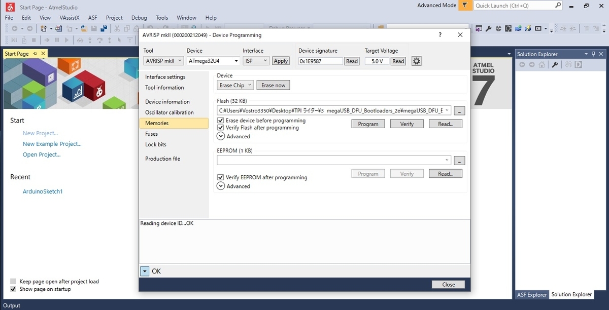Image resolution: width=609 pixels, height=310 pixels.
Task: Close the Start Page tab
Action: pyautogui.click(x=43, y=54)
